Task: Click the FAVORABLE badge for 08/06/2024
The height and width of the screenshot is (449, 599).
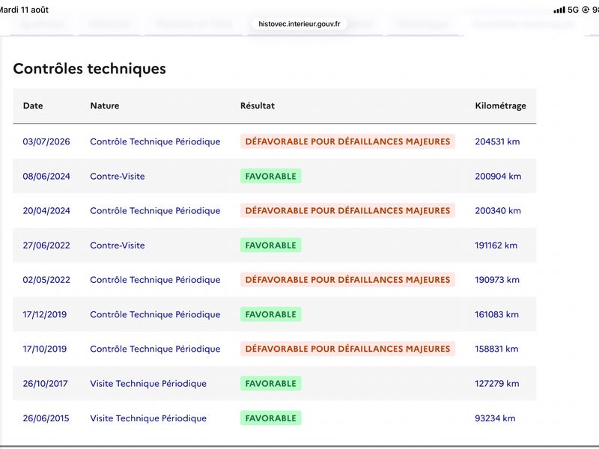Action: (271, 176)
